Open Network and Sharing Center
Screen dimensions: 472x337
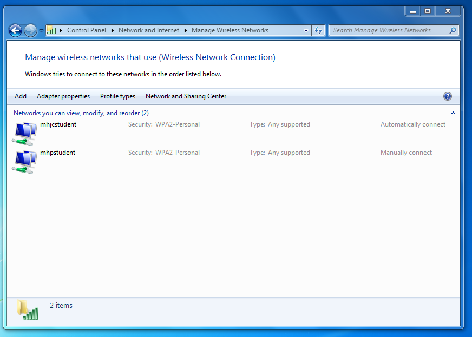(186, 96)
